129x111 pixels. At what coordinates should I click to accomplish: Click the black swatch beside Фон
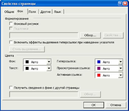[27, 62]
